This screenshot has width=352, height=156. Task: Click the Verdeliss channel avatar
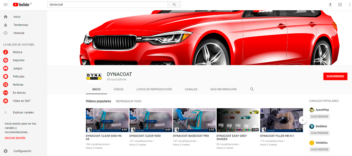[311, 143]
